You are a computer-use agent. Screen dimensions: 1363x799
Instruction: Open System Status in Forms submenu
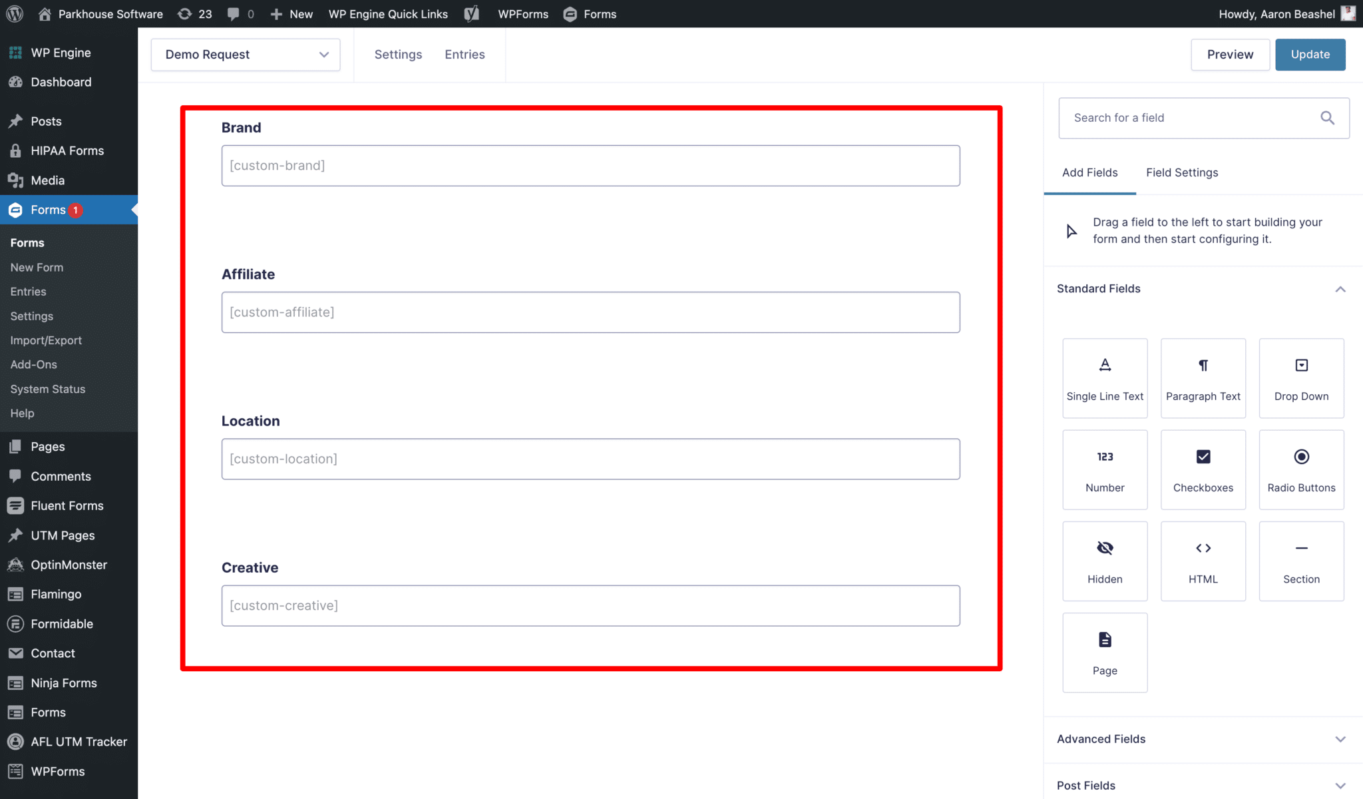pyautogui.click(x=47, y=389)
